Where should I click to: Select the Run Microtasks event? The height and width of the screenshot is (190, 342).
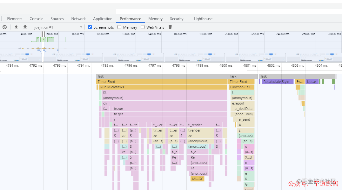tap(163, 87)
